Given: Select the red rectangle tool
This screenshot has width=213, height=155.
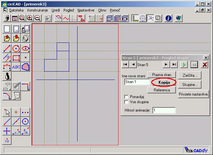Looking at the screenshot, I should pyautogui.click(x=16, y=58).
